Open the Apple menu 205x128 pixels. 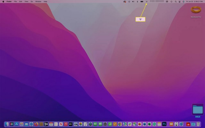pos(4,2)
